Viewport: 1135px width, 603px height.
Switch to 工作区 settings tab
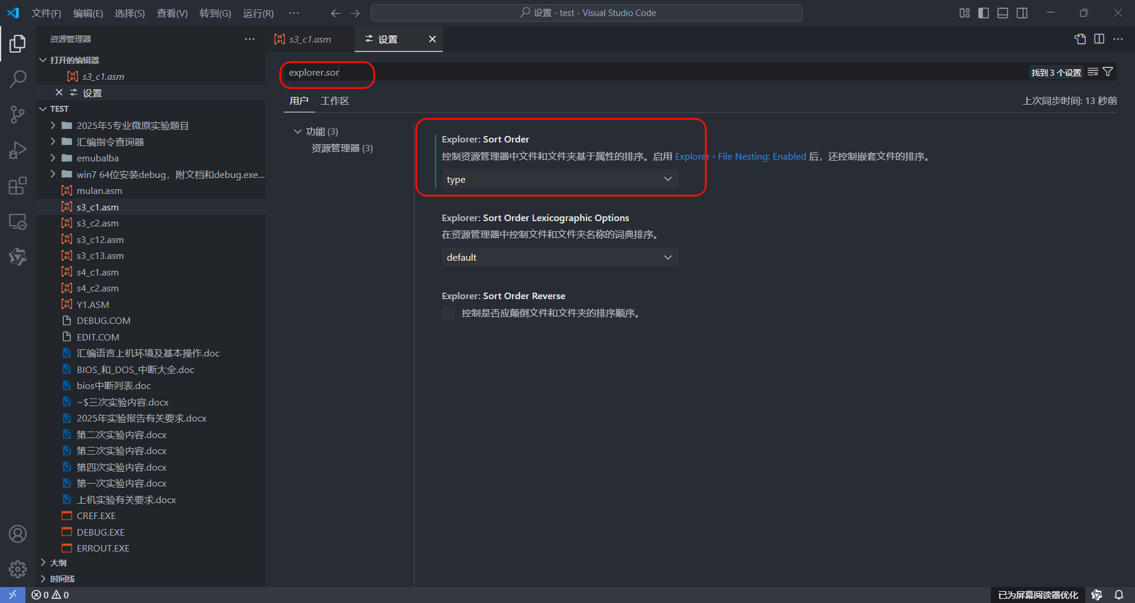pyautogui.click(x=335, y=101)
